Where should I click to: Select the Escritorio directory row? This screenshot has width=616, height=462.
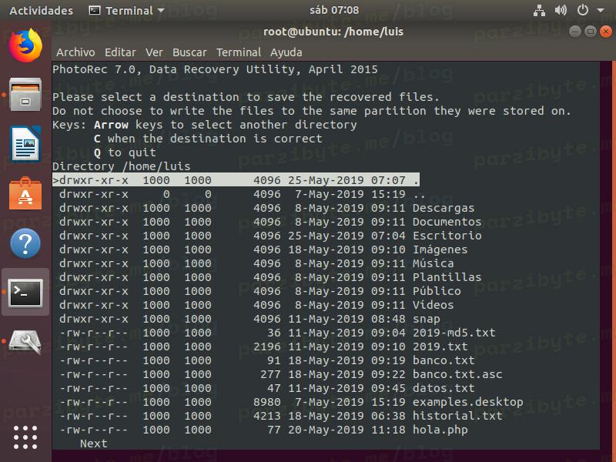(270, 236)
